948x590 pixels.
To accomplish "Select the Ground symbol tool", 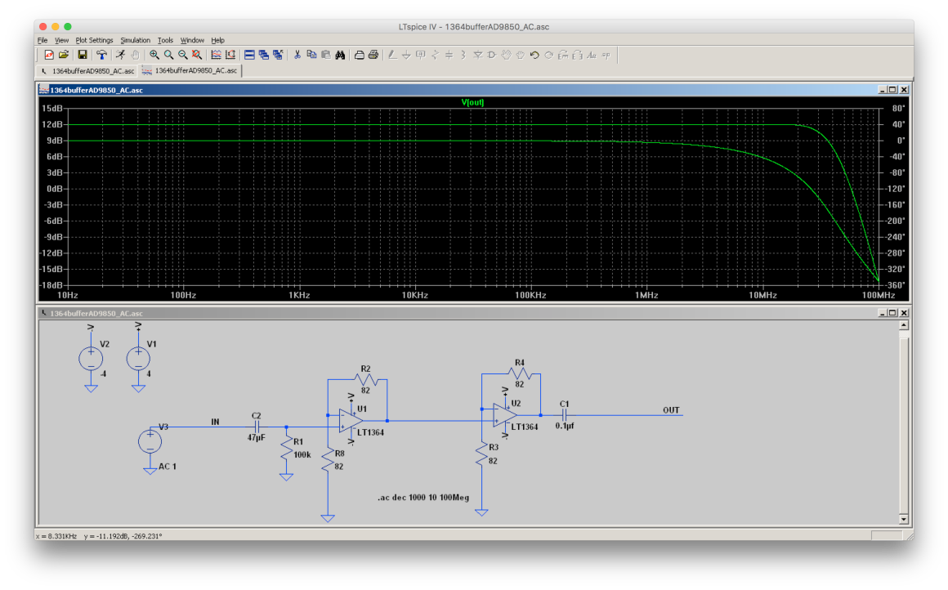I will point(406,55).
